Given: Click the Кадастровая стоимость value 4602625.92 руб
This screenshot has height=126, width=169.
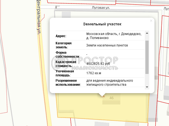Looking at the screenshot, I should 98,64.
